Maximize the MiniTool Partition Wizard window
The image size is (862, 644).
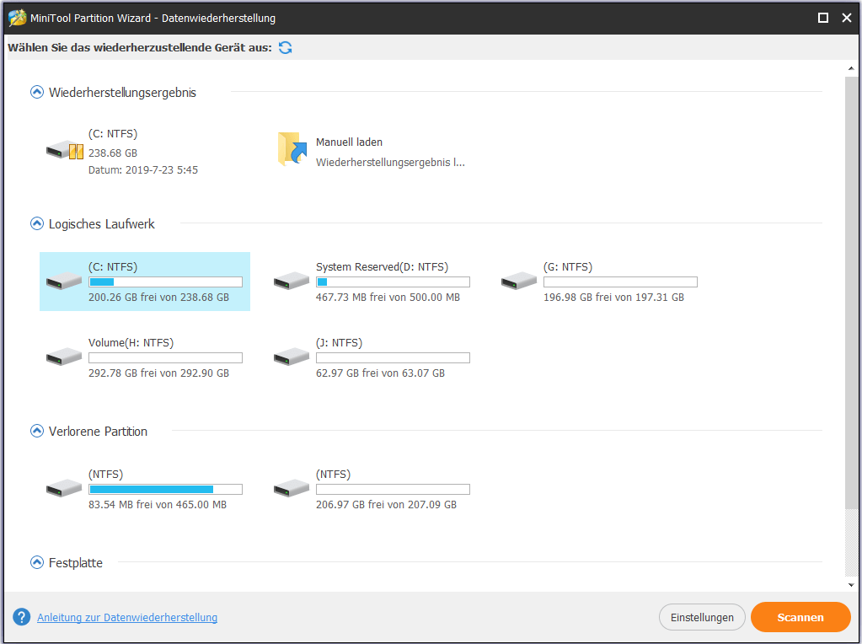click(822, 17)
